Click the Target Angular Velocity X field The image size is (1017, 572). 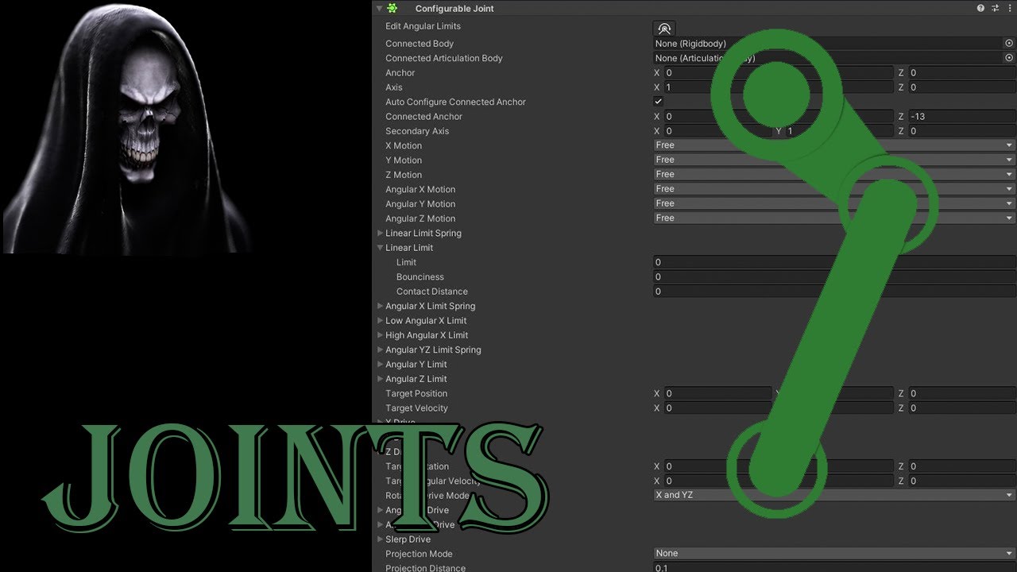pyautogui.click(x=717, y=481)
